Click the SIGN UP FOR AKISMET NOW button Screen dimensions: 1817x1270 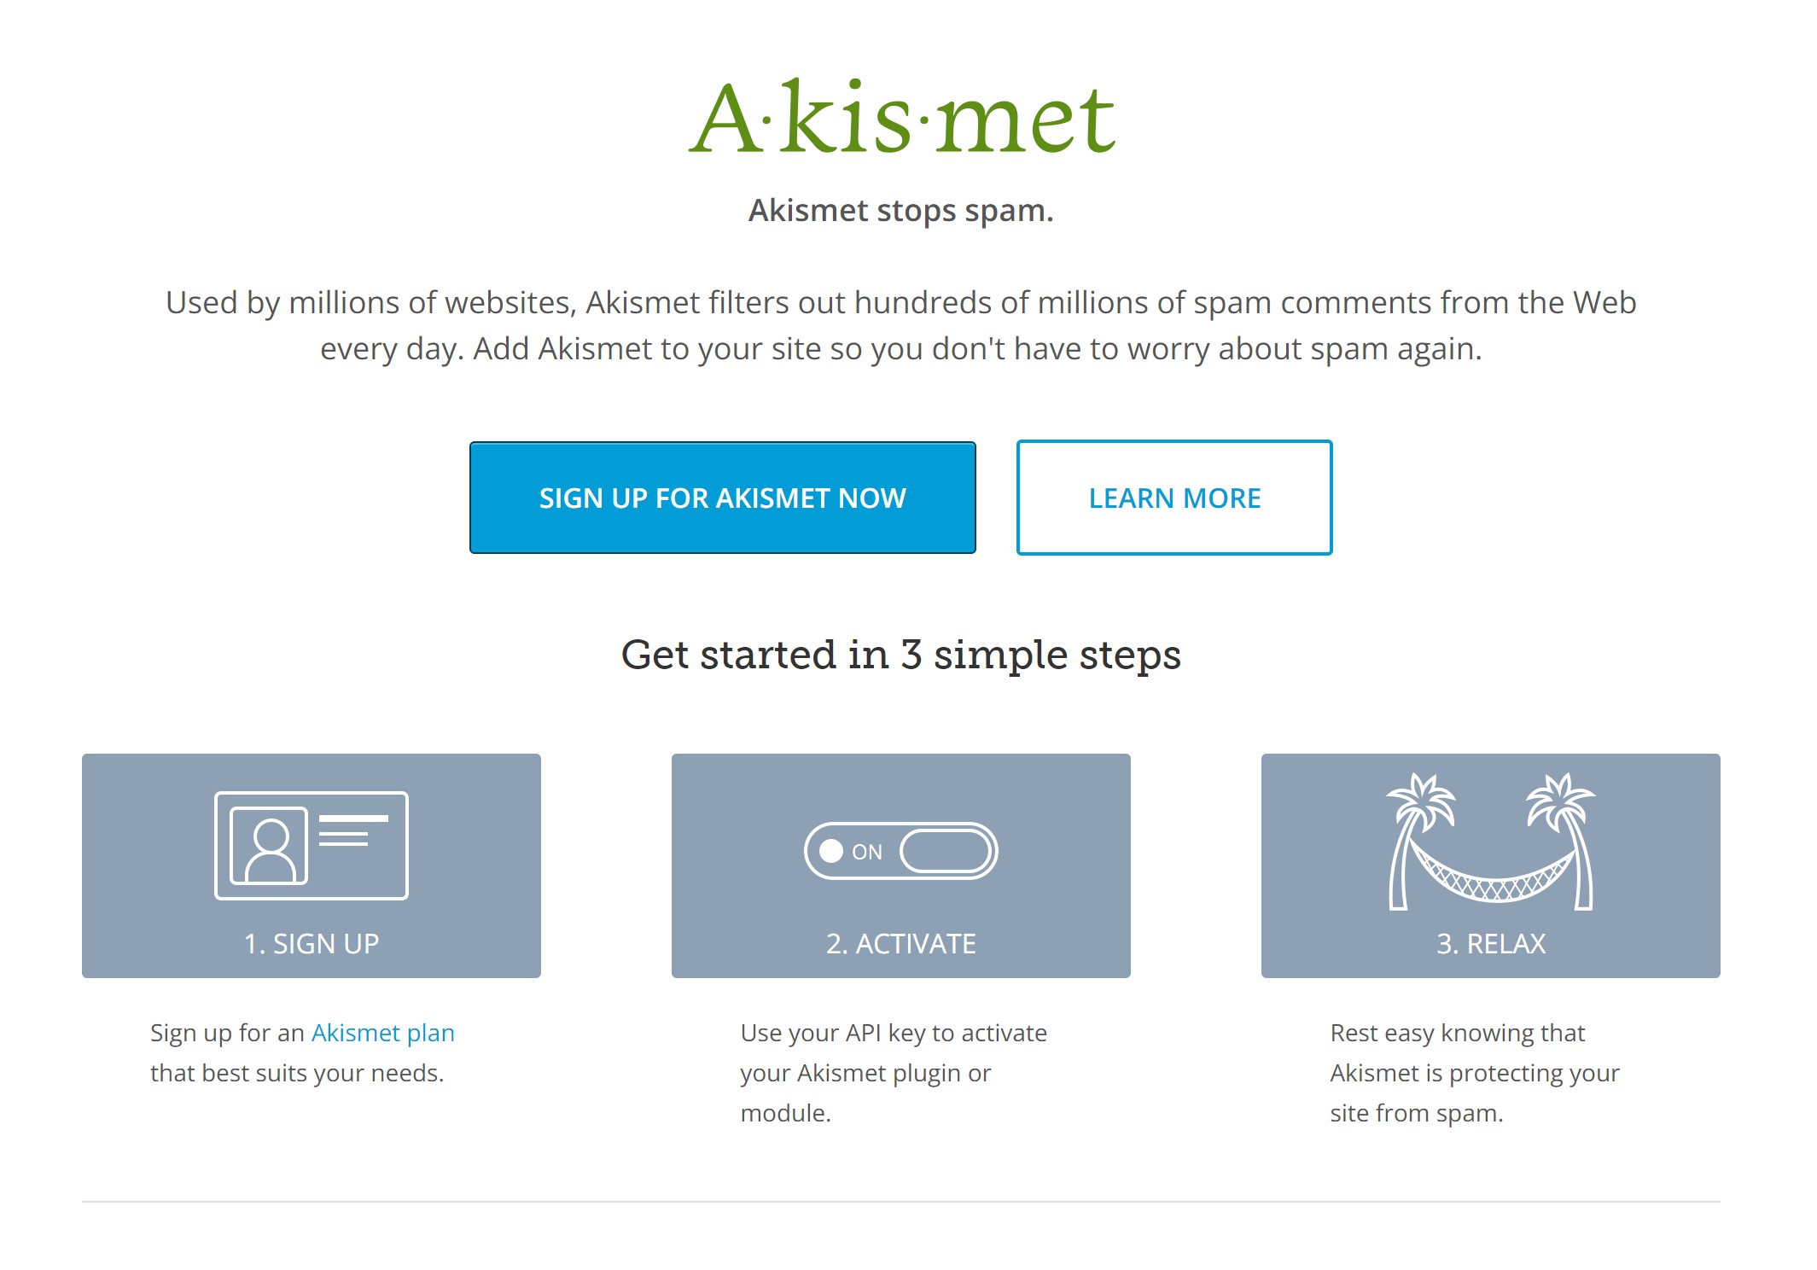click(x=722, y=498)
